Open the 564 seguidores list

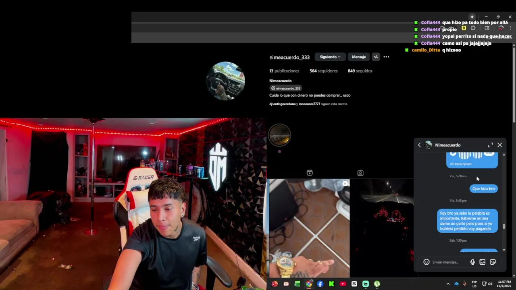pyautogui.click(x=323, y=71)
